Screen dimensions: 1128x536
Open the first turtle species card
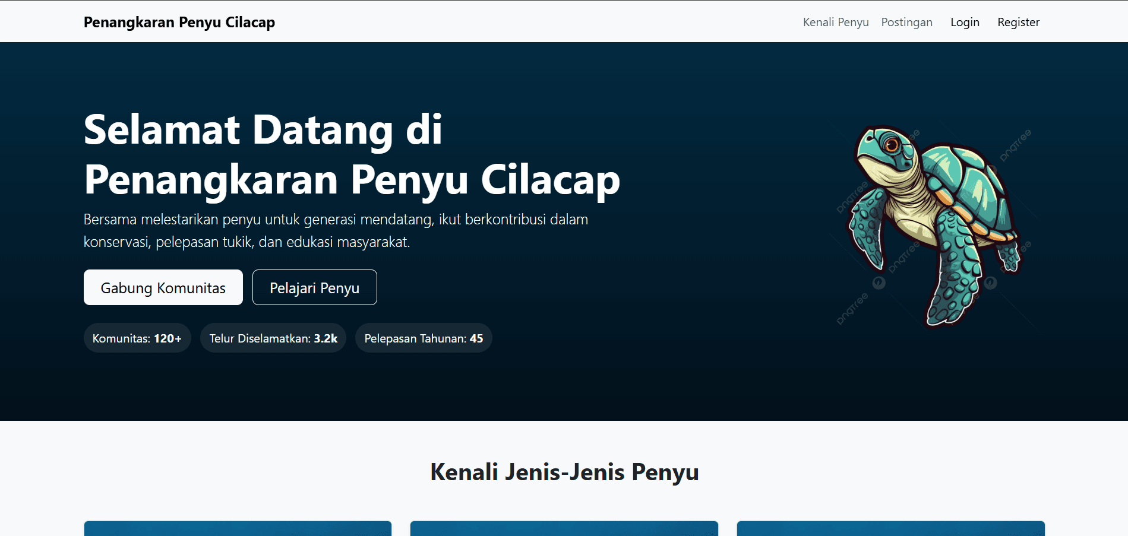click(x=238, y=528)
